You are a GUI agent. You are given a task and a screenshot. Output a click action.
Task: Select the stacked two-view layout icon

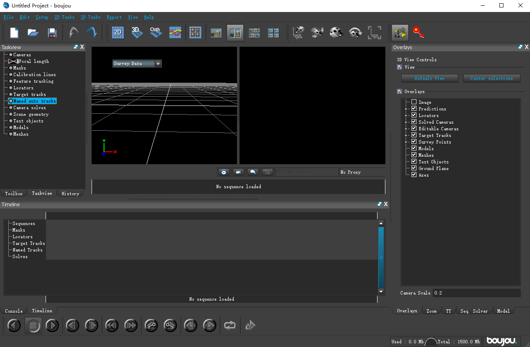point(254,33)
